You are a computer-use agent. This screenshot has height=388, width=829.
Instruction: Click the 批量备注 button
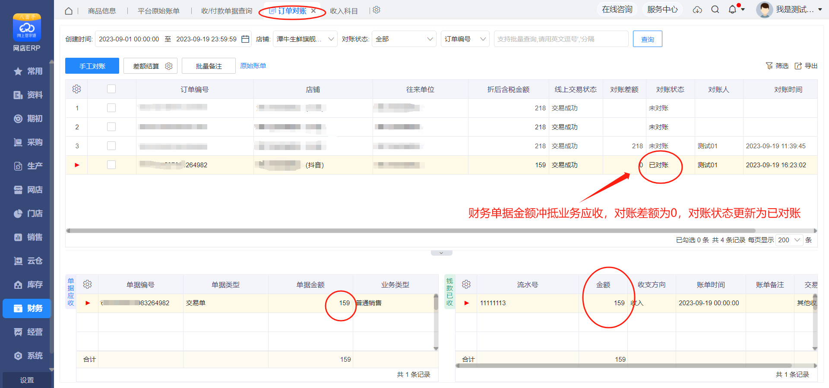tap(209, 66)
